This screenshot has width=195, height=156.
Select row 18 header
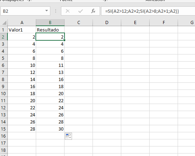[x=4, y=150]
